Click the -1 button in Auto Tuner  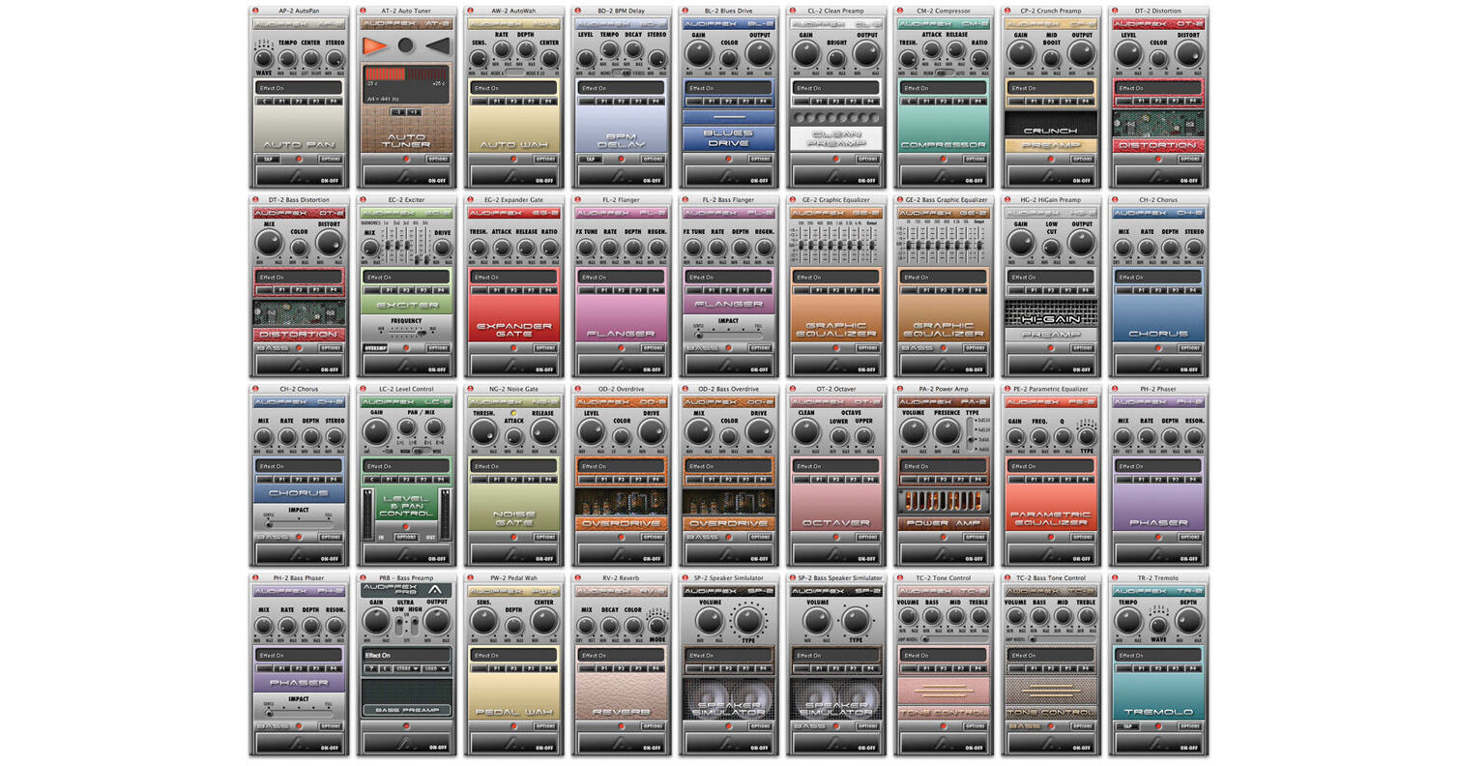(x=398, y=113)
